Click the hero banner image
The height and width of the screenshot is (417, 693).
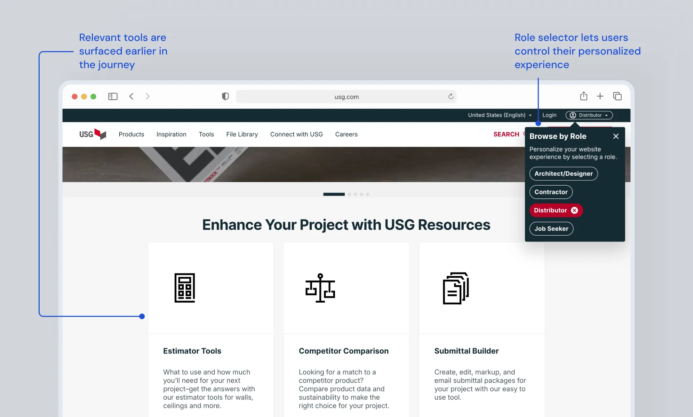click(x=293, y=164)
